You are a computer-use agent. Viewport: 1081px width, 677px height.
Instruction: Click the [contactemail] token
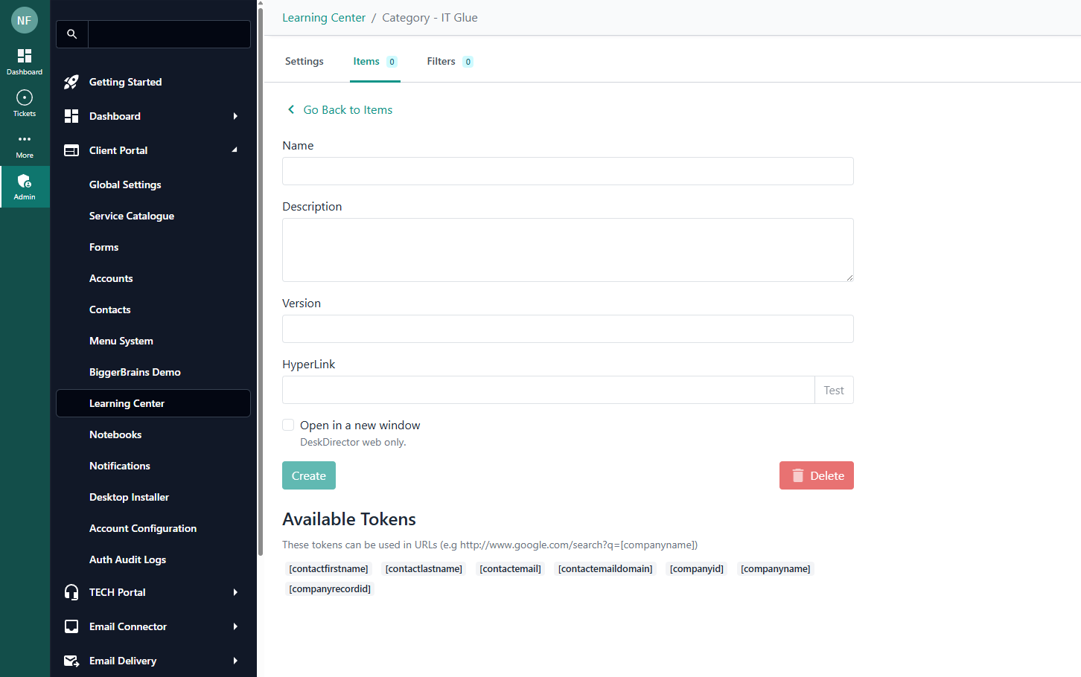(x=510, y=568)
